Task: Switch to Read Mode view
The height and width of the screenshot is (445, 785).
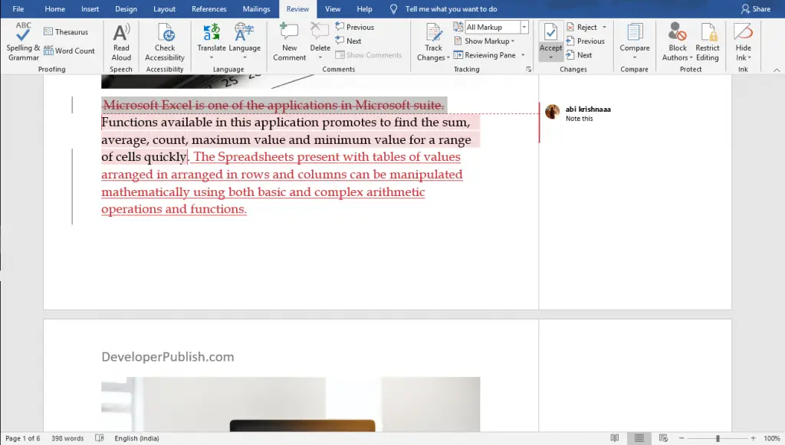Action: [615, 438]
